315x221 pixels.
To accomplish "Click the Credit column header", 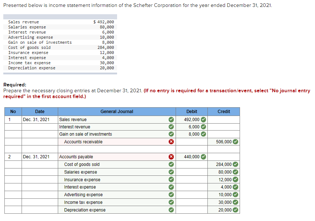I will (224, 112).
